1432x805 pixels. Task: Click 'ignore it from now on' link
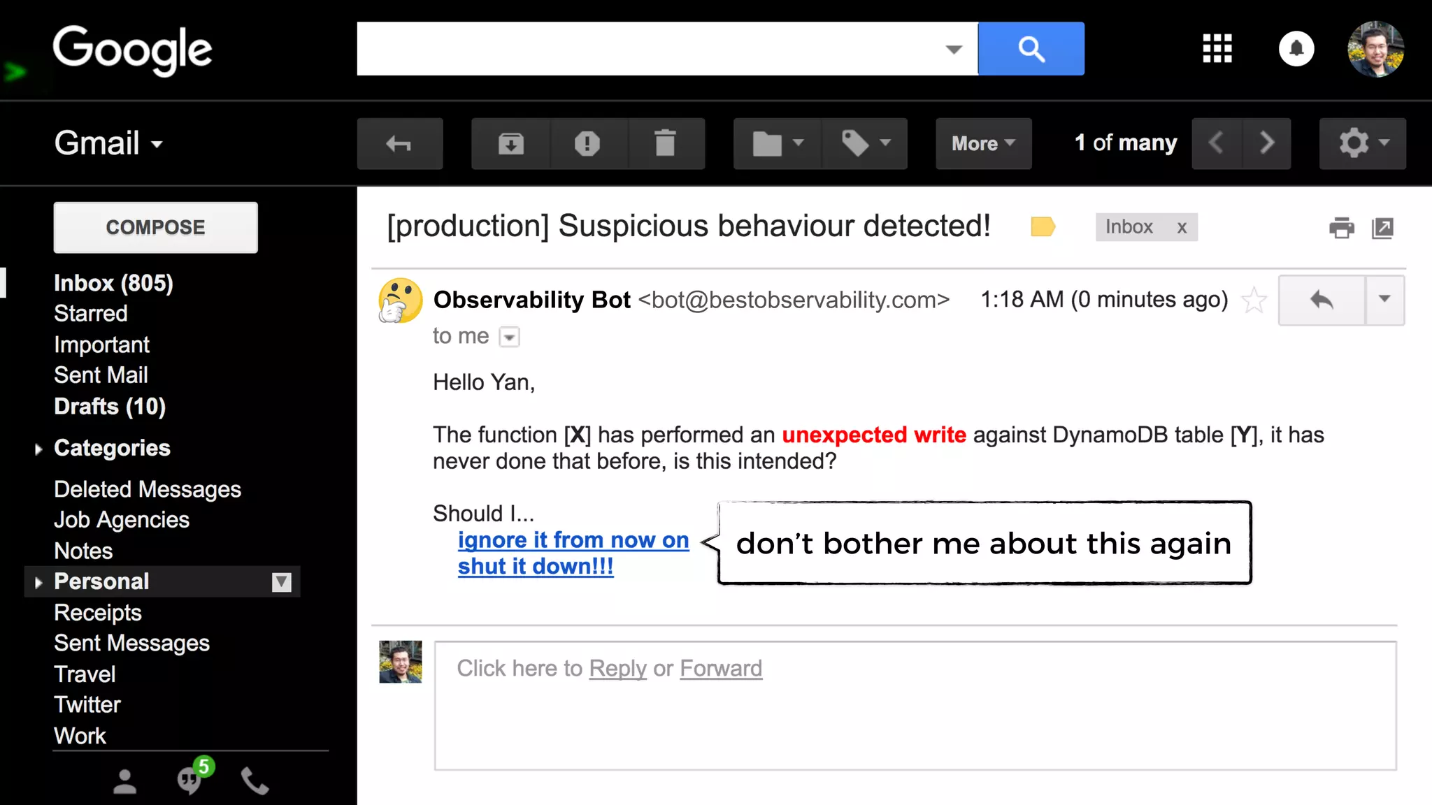tap(573, 540)
